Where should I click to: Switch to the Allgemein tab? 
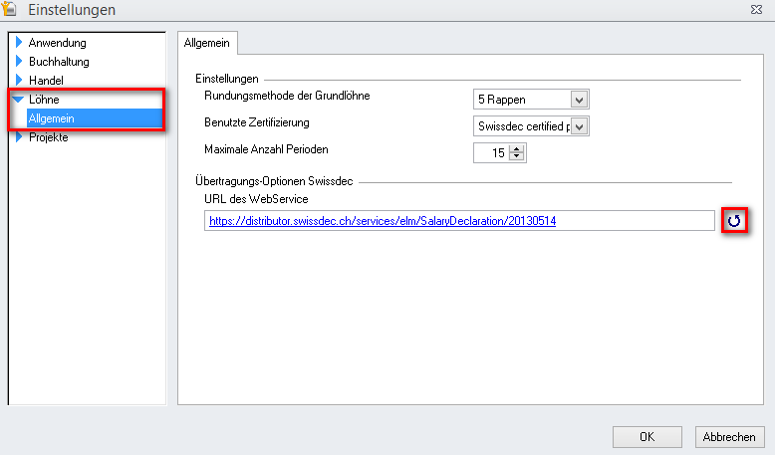207,43
